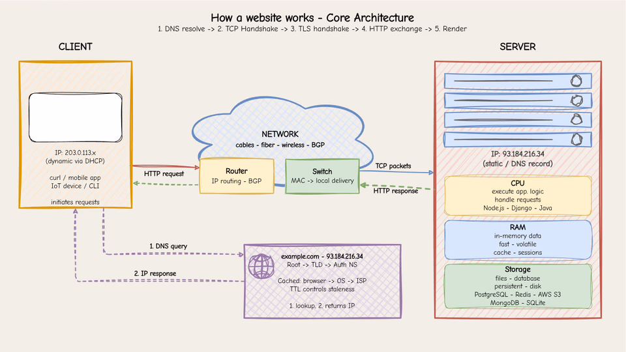Click the SERVER heading

pyautogui.click(x=518, y=47)
